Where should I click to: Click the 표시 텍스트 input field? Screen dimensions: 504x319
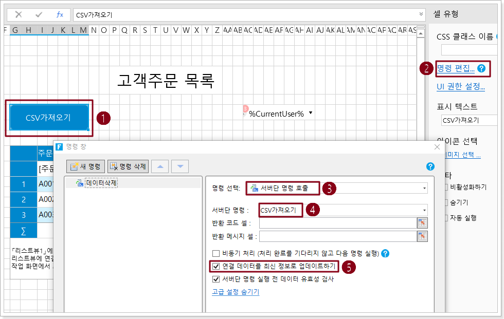468,120
